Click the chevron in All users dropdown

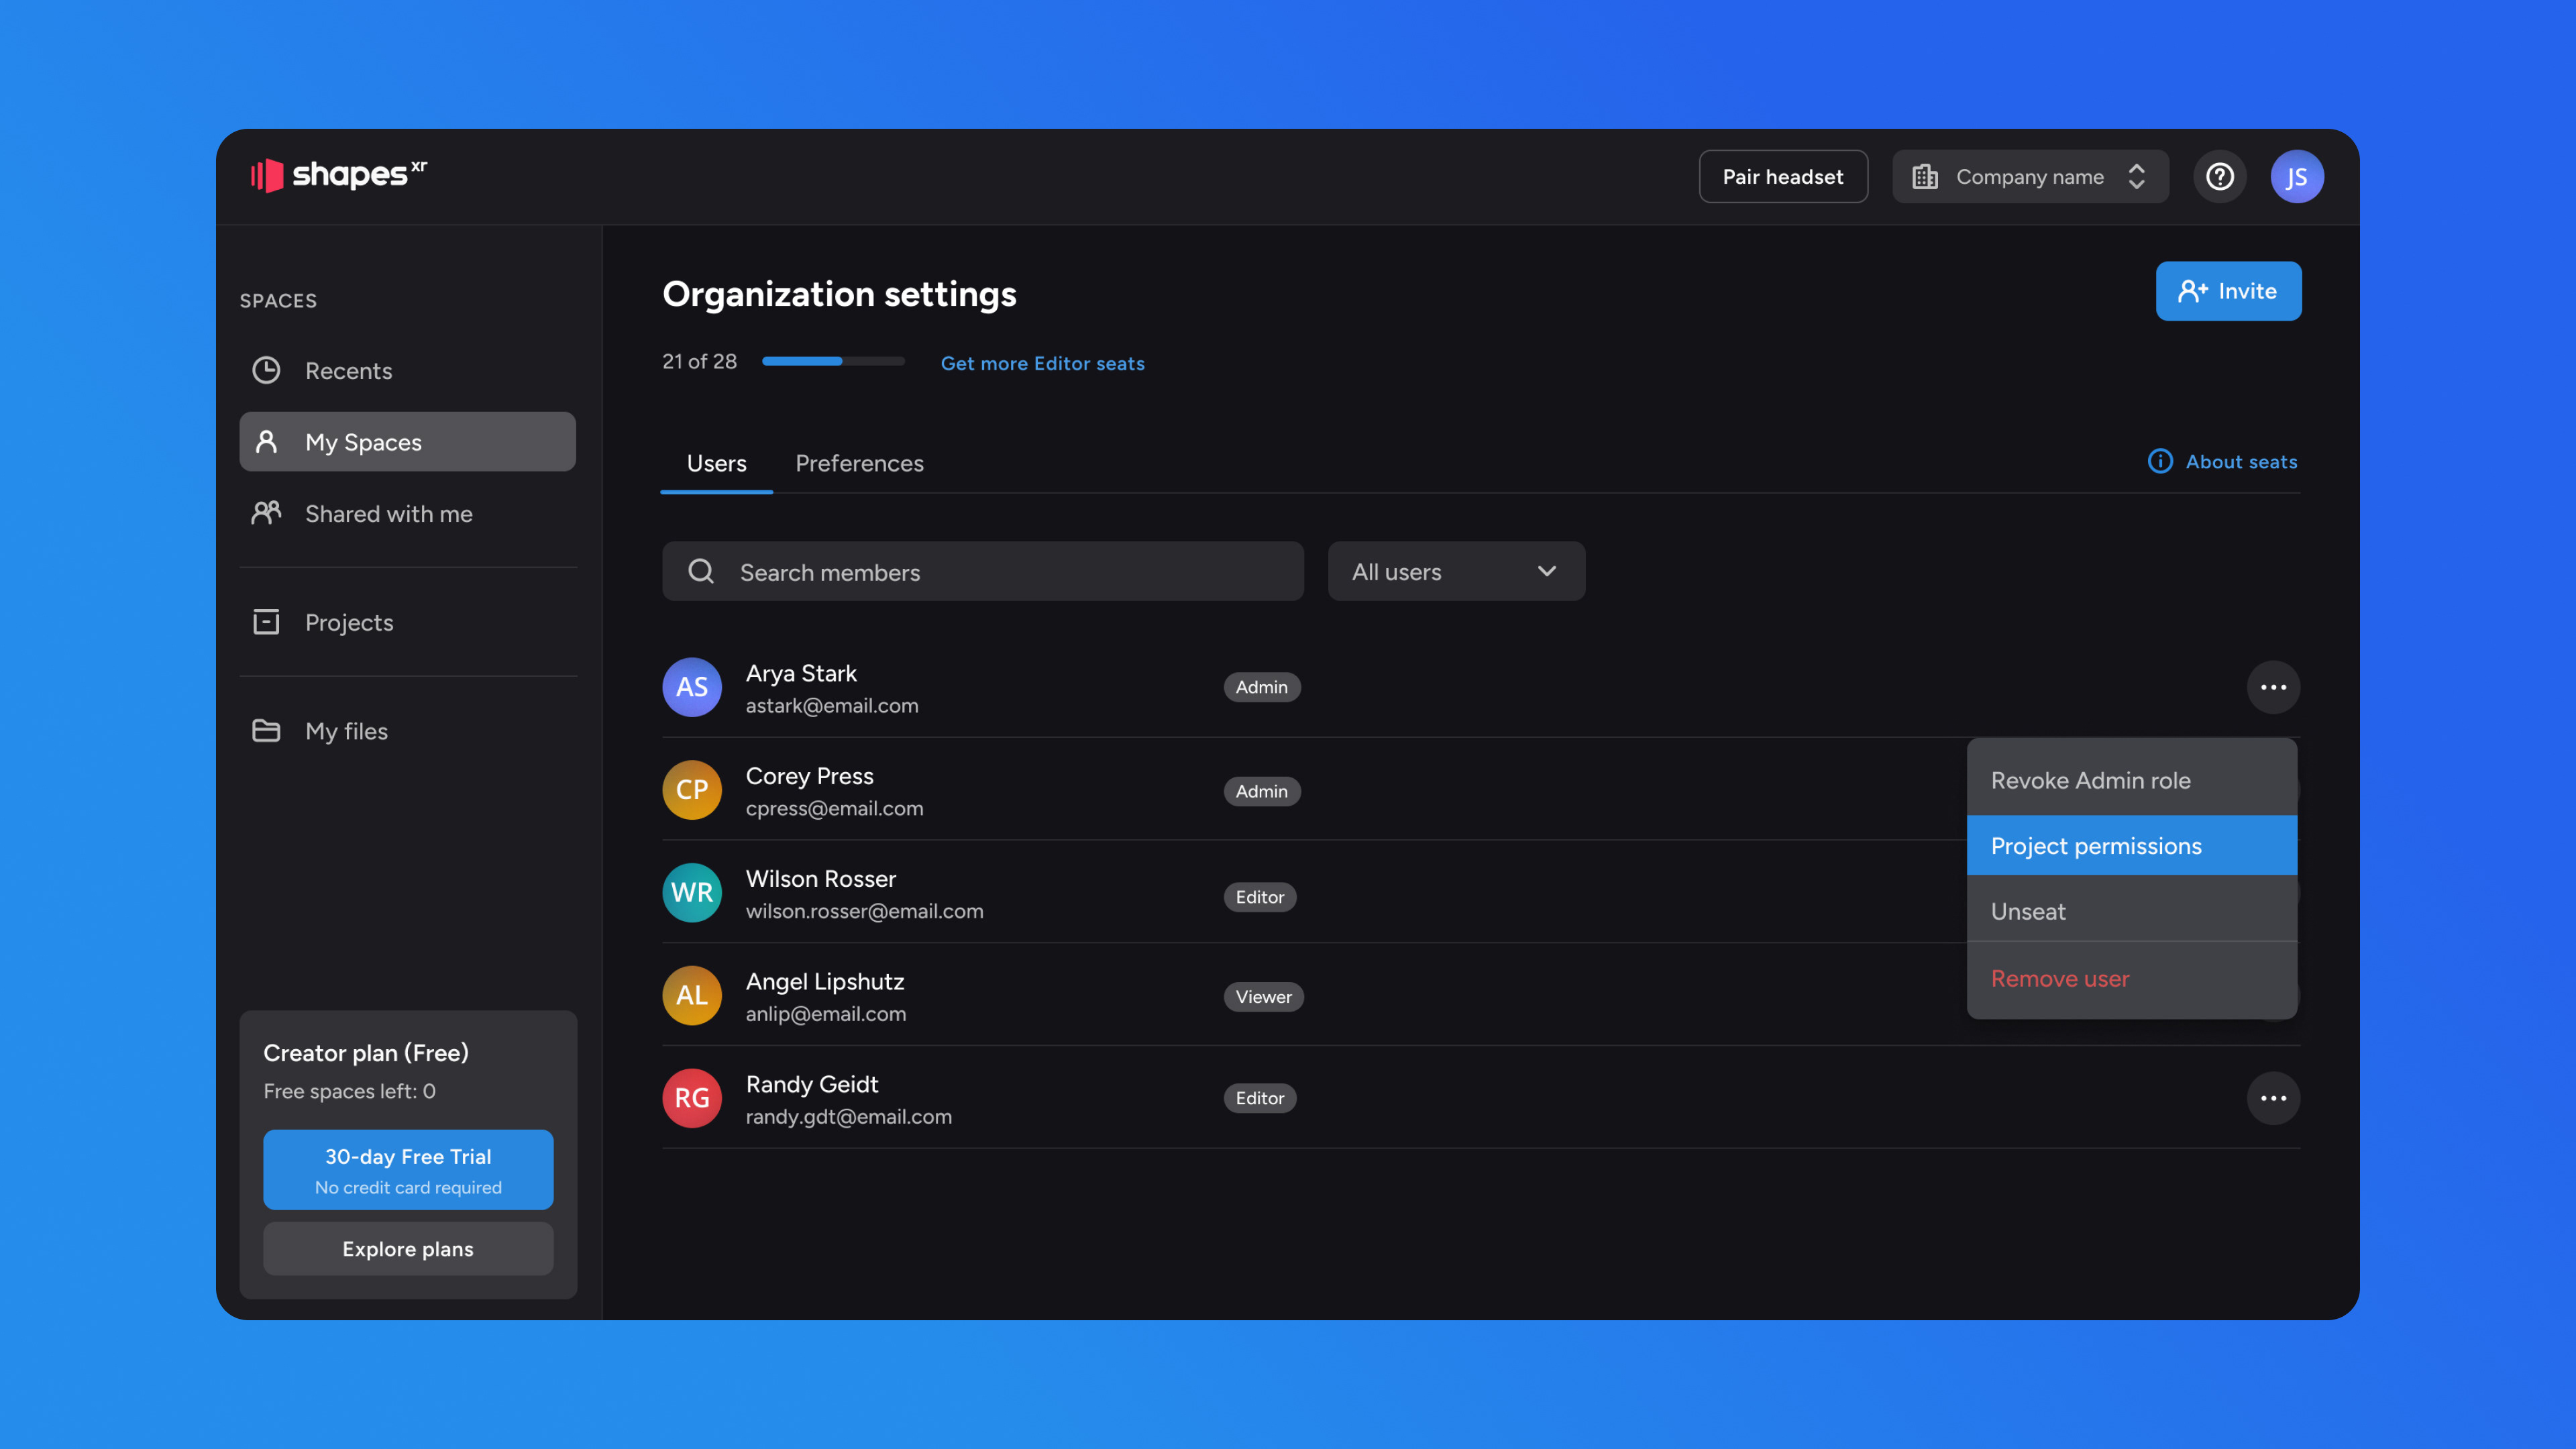click(1547, 571)
